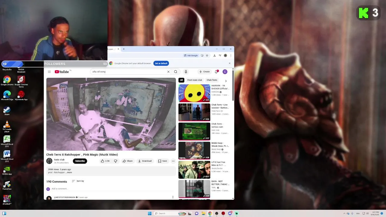This screenshot has width=386, height=217.
Task: Click the main video player
Action: 111,114
